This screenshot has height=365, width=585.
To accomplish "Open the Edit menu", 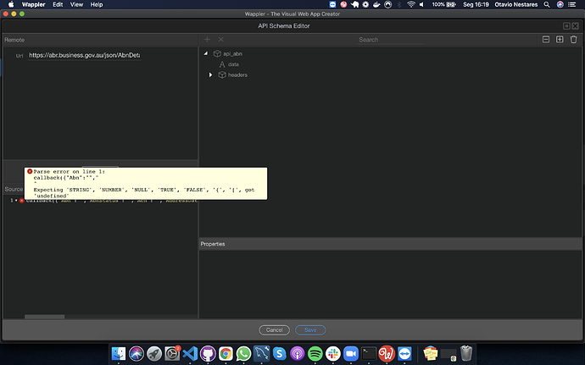I will tap(58, 4).
